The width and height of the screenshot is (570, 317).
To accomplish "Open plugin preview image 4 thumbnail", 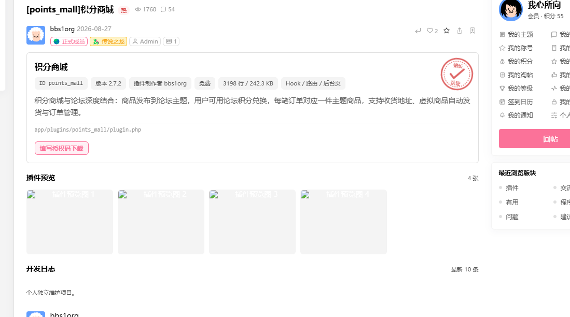I will [343, 222].
